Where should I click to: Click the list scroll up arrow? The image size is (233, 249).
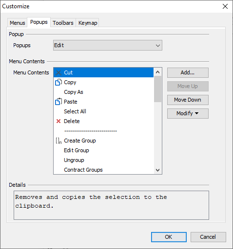(x=157, y=72)
